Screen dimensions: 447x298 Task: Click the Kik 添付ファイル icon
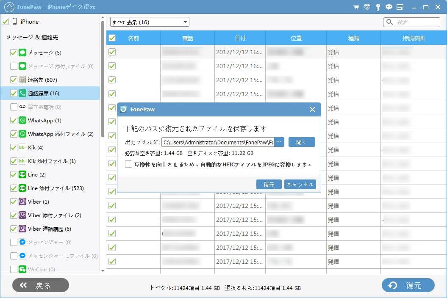pyautogui.click(x=22, y=161)
